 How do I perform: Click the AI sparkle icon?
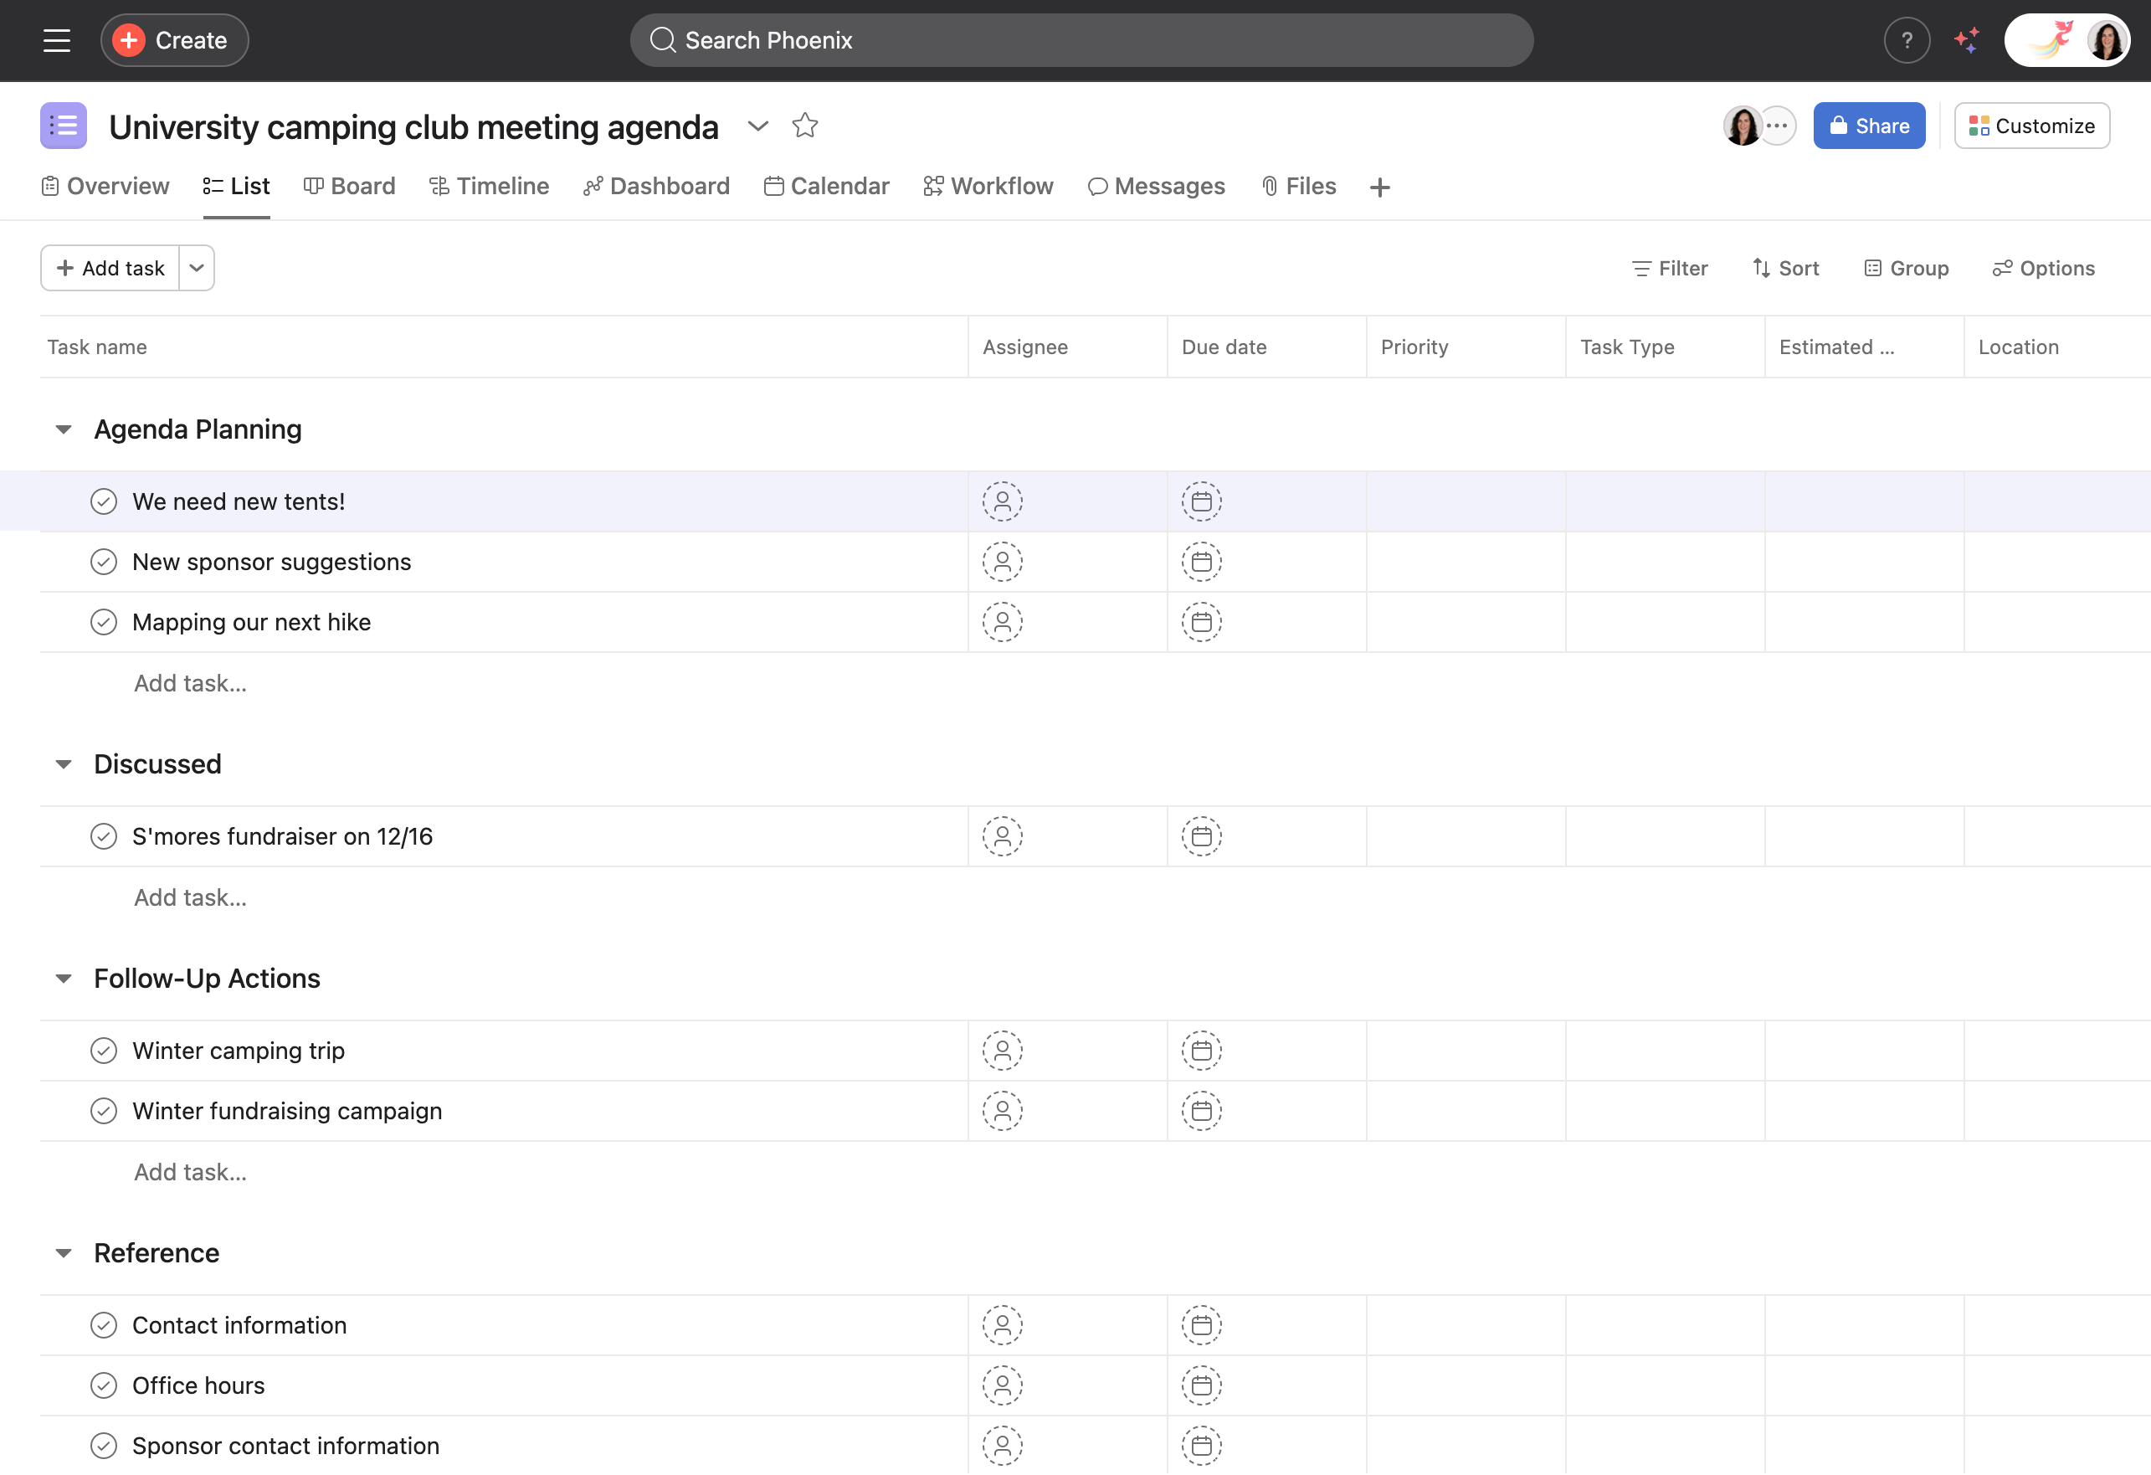click(x=1966, y=40)
